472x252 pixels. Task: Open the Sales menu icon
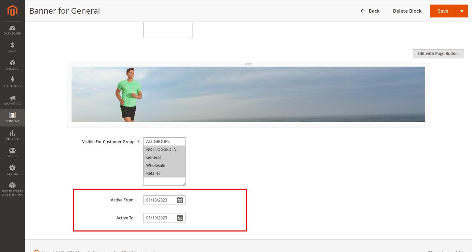tap(12, 47)
